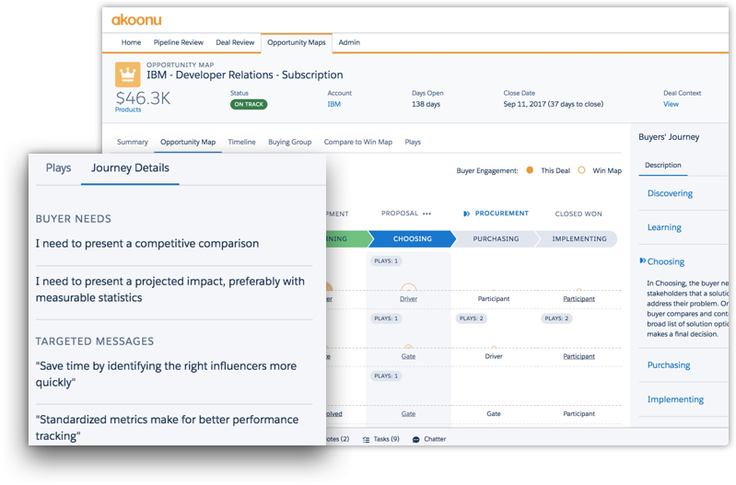Click PLAYS: 2 badge in the Implementing column
736x485 pixels.
[x=556, y=318]
